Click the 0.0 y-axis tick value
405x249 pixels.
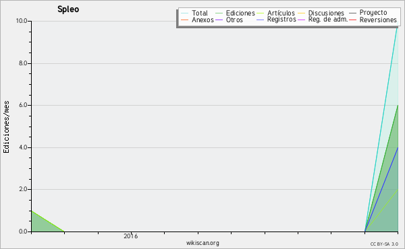point(23,232)
